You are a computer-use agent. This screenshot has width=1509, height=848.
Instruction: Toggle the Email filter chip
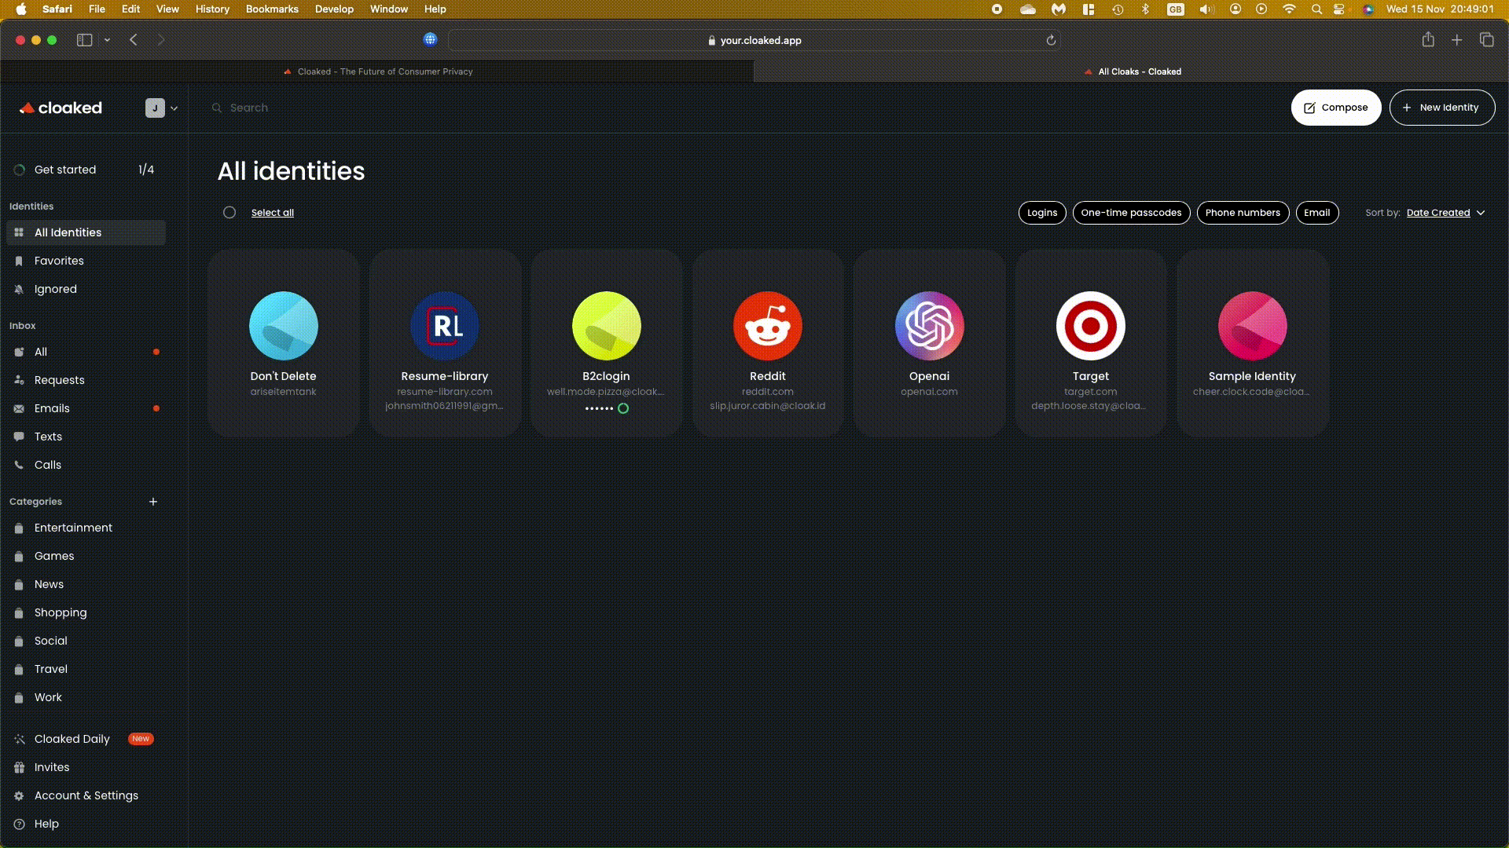coord(1316,213)
